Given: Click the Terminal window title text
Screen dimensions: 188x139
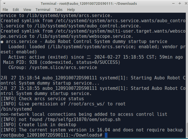Looking at the screenshot, I should [x=89, y=4].
